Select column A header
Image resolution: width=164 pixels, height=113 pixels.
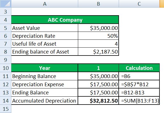click(x=44, y=4)
